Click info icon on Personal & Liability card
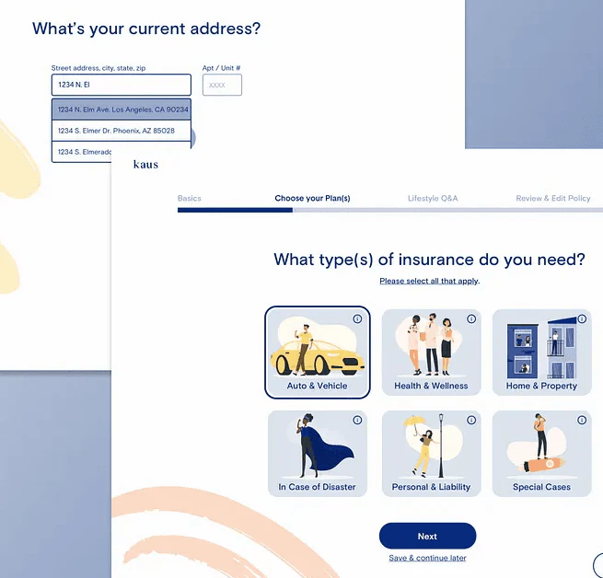 (x=471, y=420)
